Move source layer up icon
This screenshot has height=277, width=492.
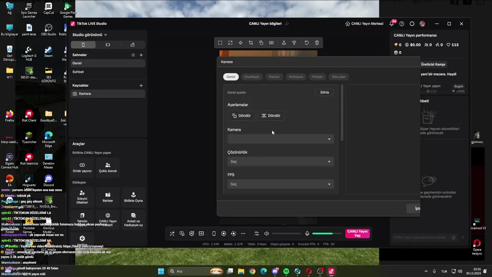(x=284, y=43)
